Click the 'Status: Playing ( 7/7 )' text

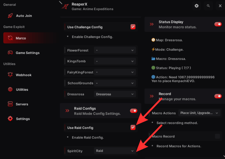pyautogui.click(x=173, y=68)
